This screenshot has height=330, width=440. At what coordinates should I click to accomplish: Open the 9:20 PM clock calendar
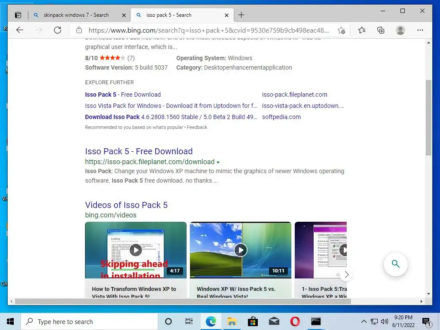403,321
